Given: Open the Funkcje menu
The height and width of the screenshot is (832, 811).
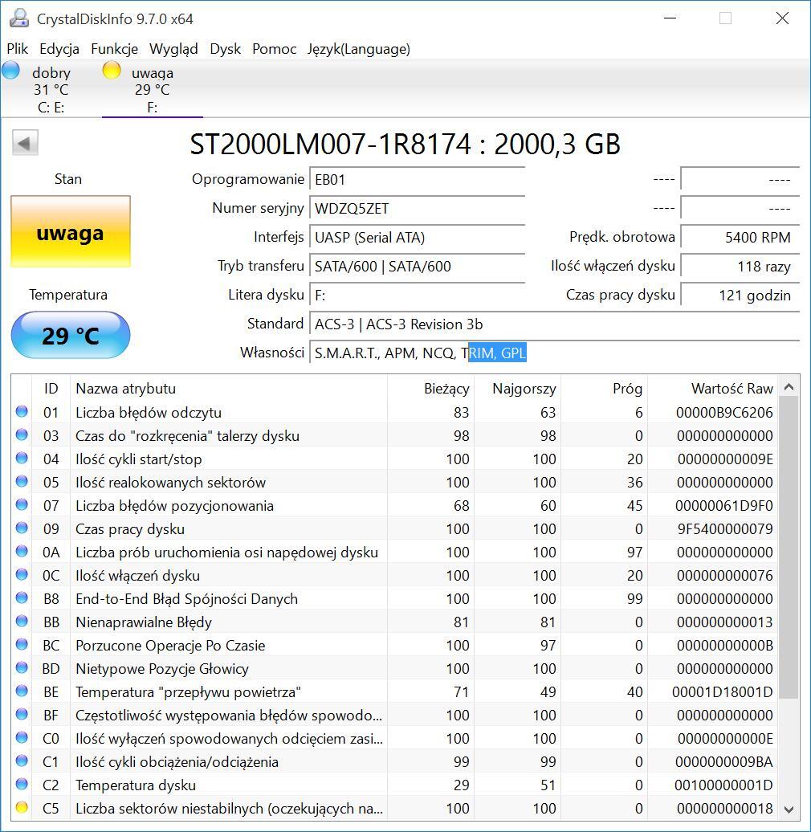Looking at the screenshot, I should click(x=114, y=49).
